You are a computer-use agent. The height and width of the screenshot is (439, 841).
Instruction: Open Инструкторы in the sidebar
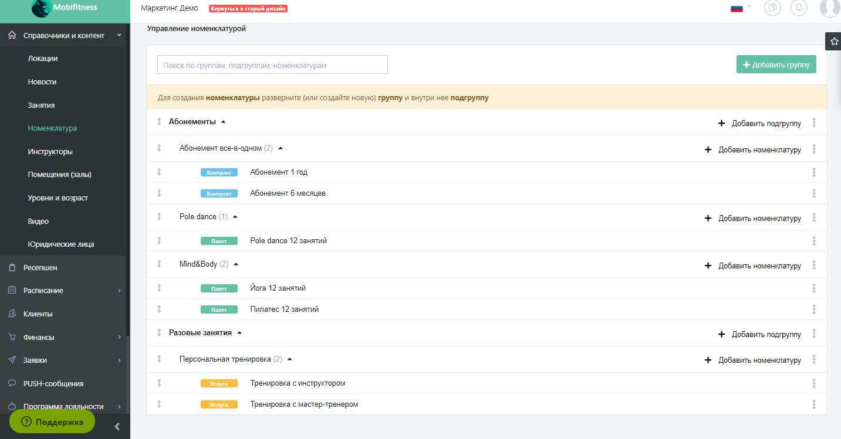(50, 152)
